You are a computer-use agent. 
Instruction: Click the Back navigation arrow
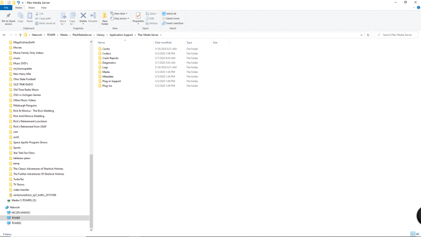[x=4, y=35]
